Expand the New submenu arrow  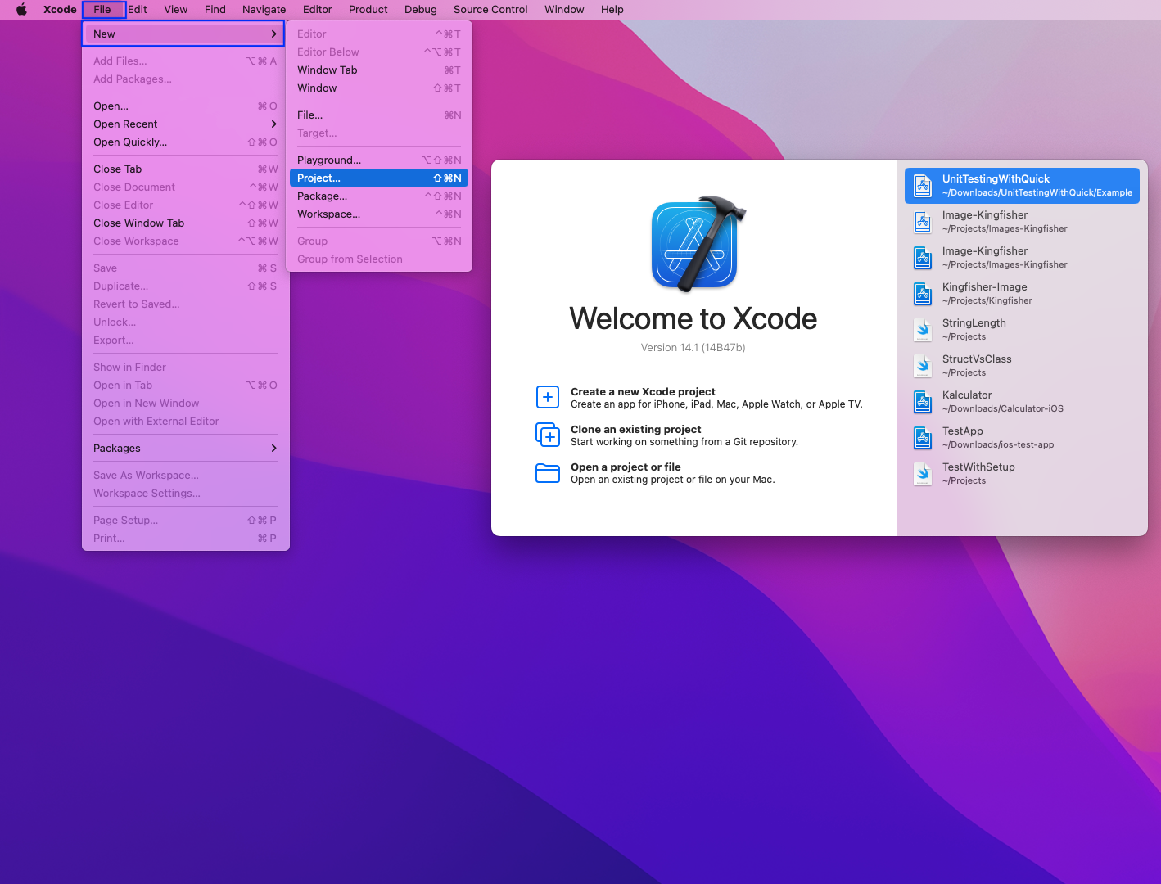pyautogui.click(x=273, y=34)
